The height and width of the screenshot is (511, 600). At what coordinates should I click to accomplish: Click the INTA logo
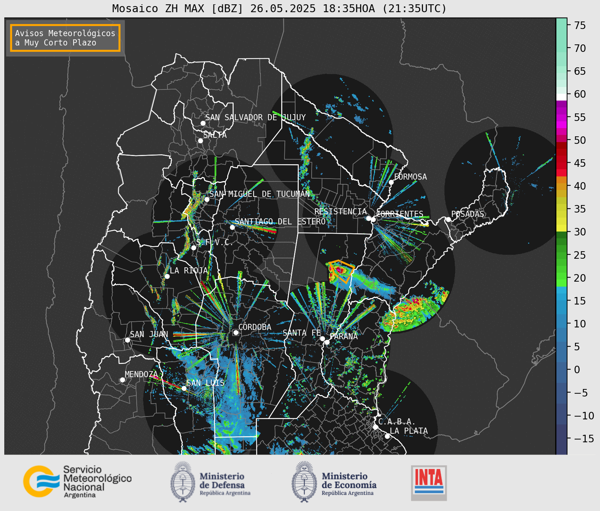[x=429, y=483]
